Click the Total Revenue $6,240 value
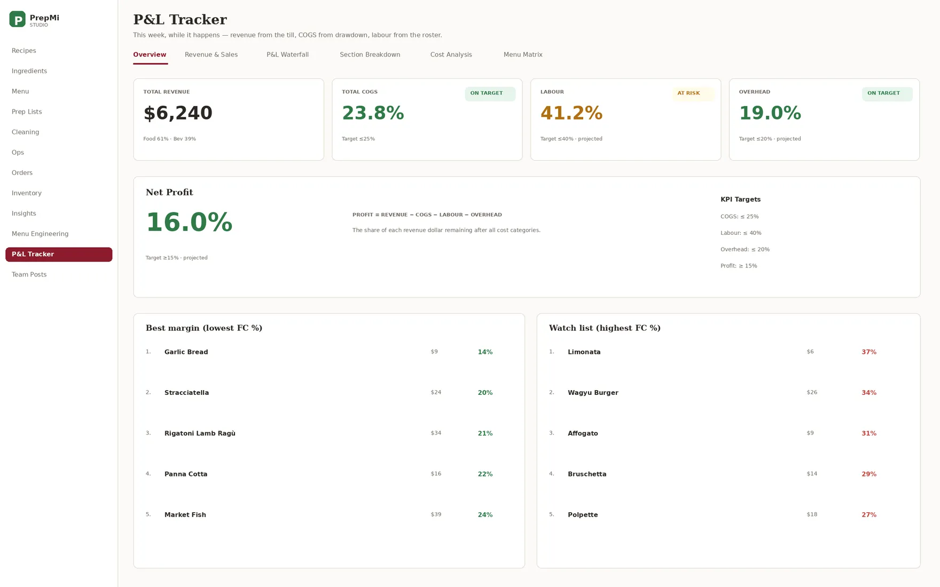 [178, 113]
